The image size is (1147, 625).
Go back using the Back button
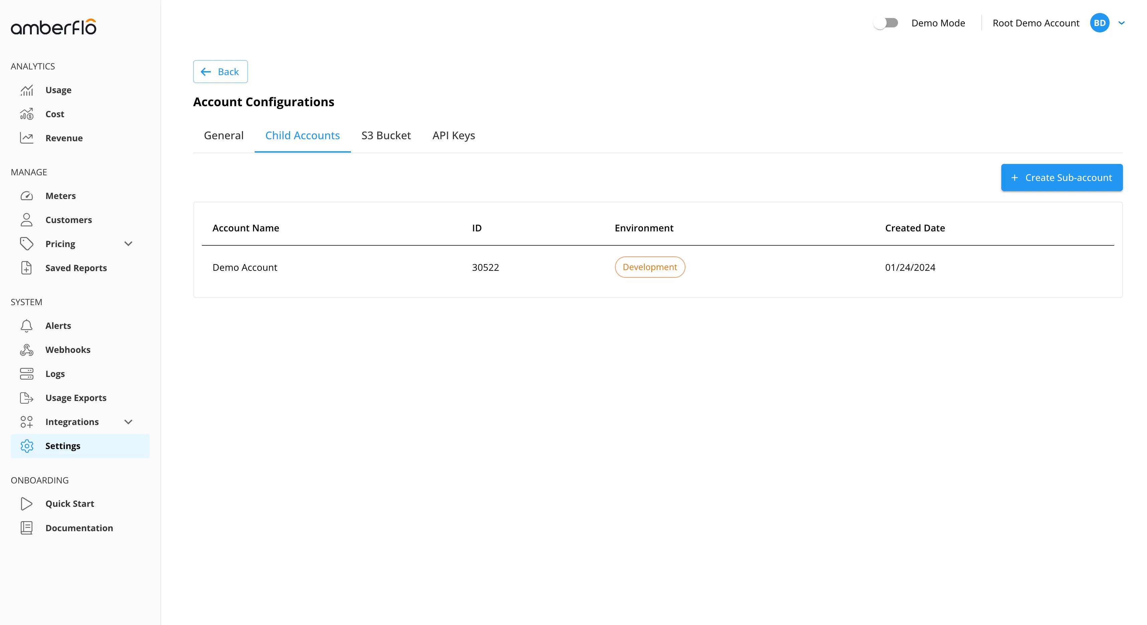[x=220, y=72]
